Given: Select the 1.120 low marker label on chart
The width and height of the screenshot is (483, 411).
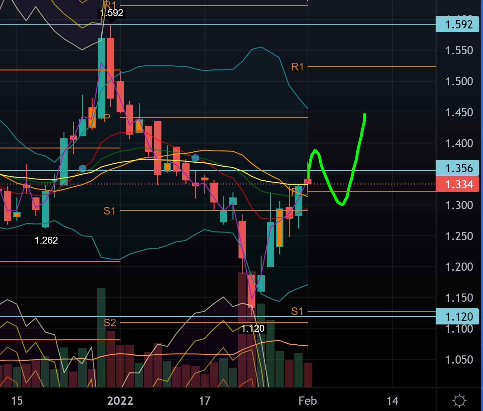Looking at the screenshot, I should [x=253, y=329].
